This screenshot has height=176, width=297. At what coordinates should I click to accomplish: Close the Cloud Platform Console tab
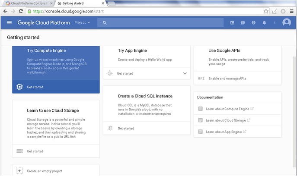tap(51, 3)
